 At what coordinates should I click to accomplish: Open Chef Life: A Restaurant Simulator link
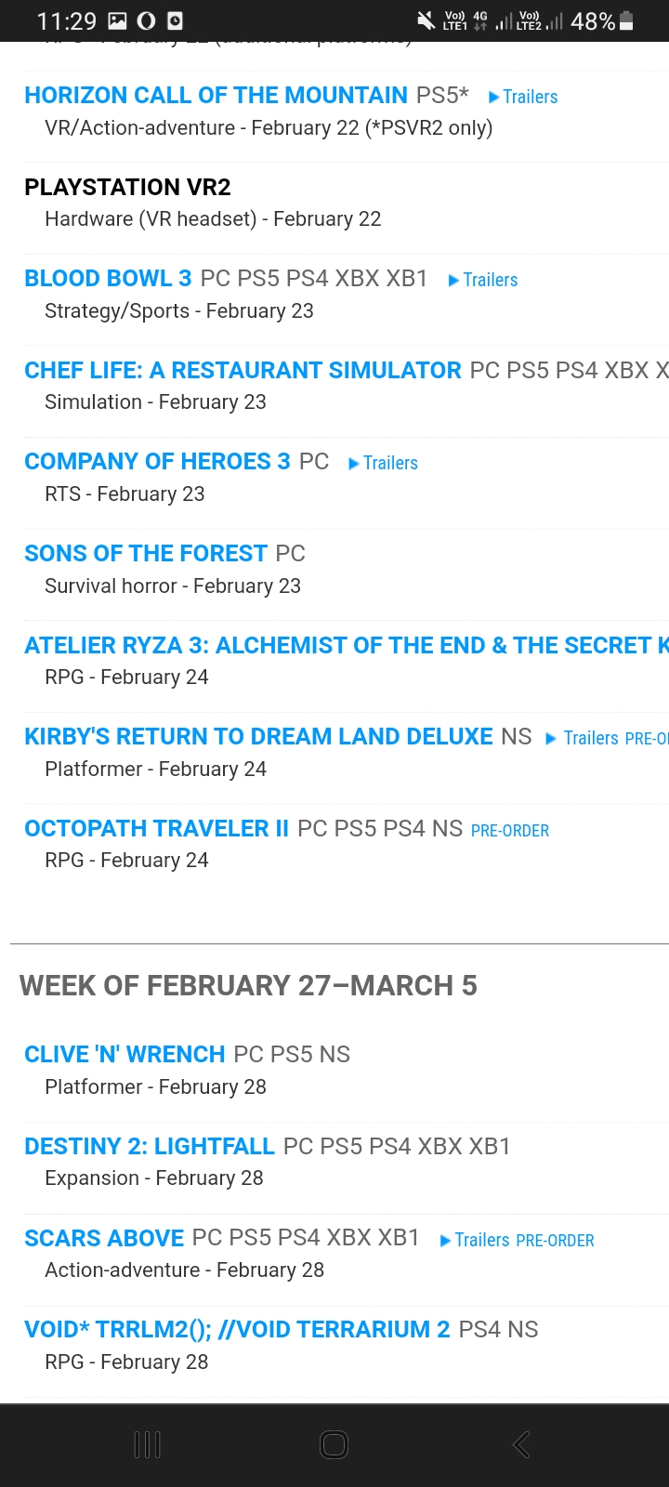[x=243, y=370]
